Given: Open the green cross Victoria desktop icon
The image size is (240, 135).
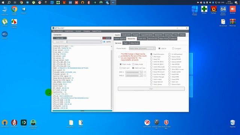Looking at the screenshot, I should [204, 10].
